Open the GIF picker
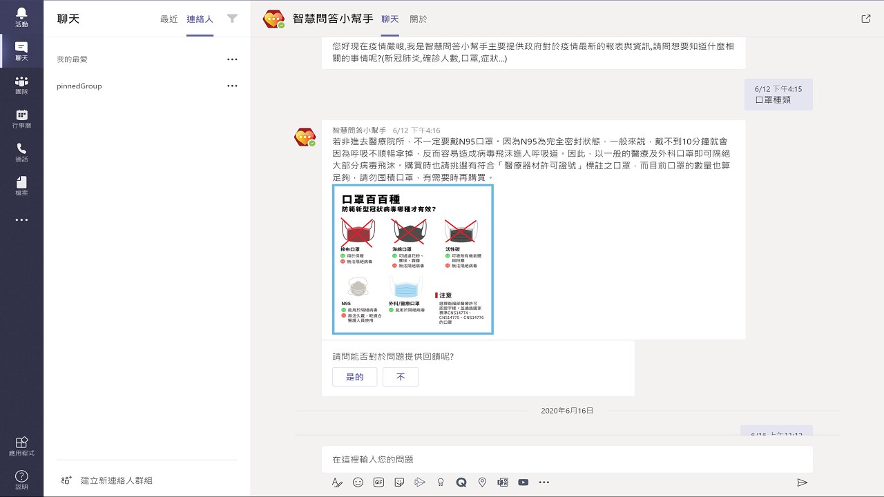884x497 pixels. pos(378,483)
